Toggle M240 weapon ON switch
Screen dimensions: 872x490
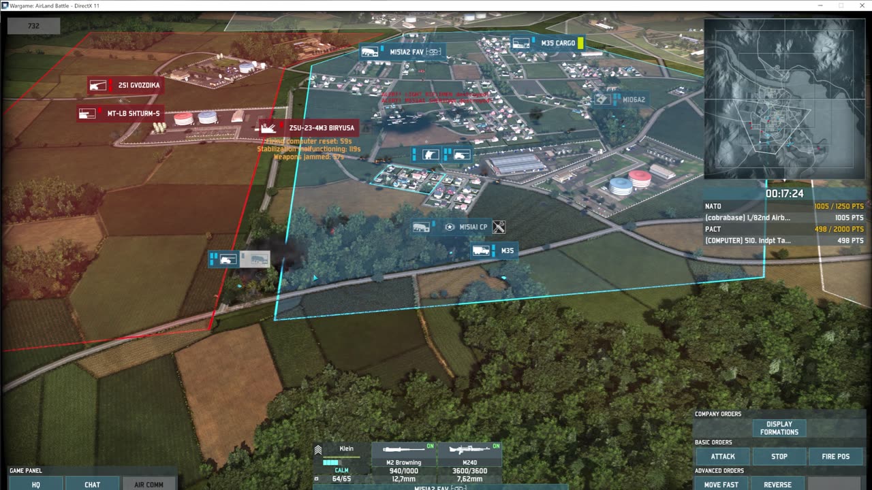point(496,446)
